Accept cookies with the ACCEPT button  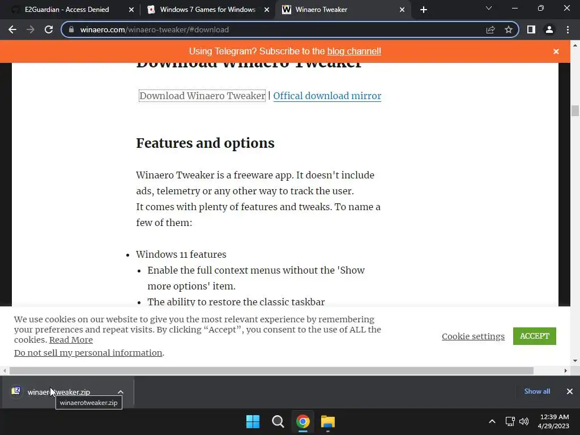(535, 336)
